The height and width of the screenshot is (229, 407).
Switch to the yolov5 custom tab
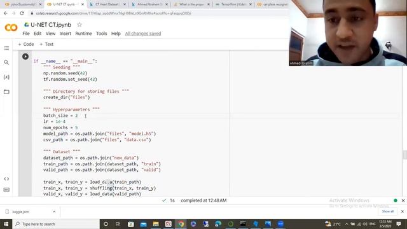23,4
